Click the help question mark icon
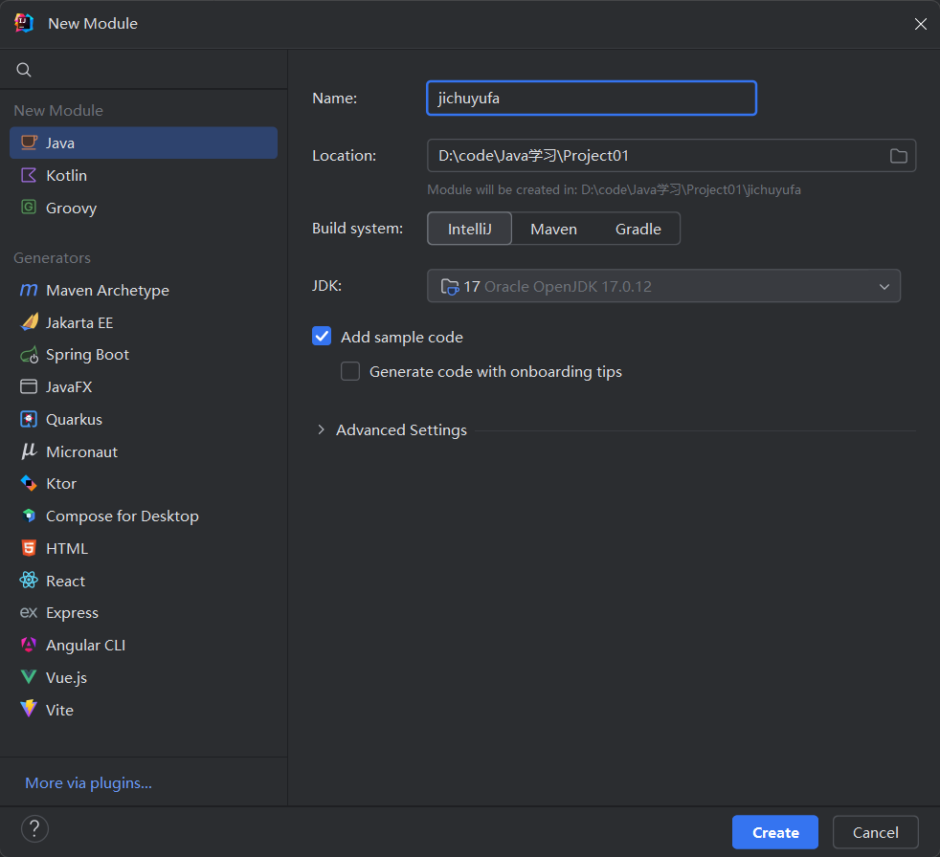This screenshot has width=940, height=857. [34, 829]
